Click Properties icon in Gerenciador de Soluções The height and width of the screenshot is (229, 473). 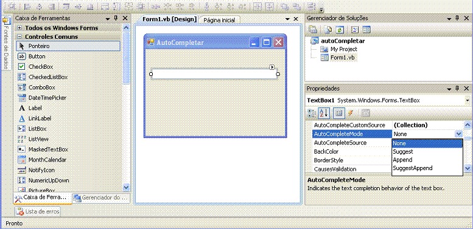coord(314,30)
